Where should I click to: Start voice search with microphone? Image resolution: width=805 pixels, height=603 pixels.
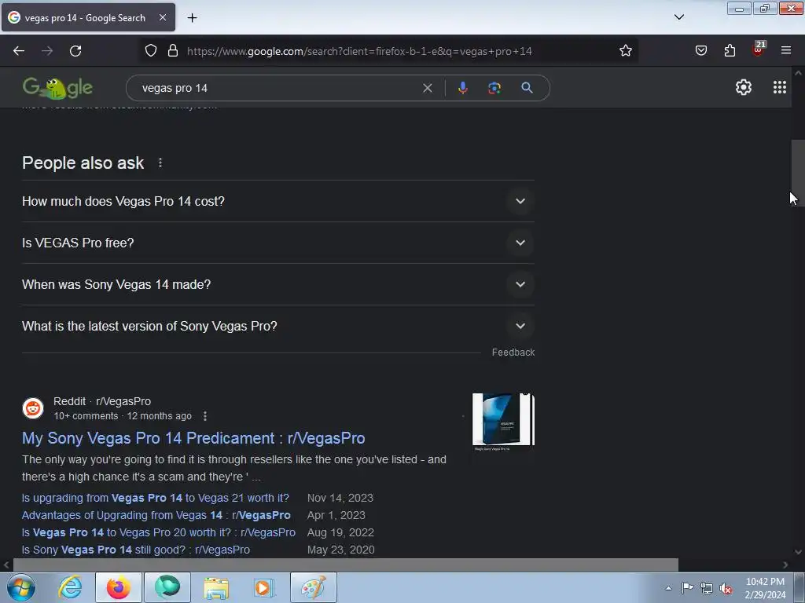tap(462, 88)
